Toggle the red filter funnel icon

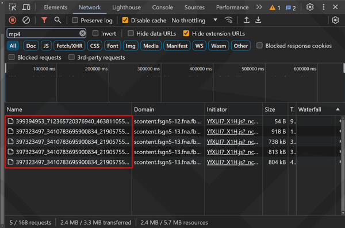click(44, 21)
